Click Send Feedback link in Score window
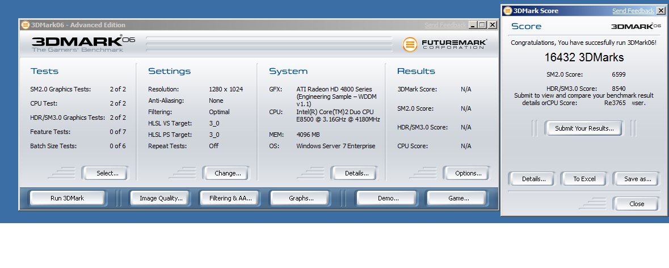The image size is (669, 268). point(633,11)
